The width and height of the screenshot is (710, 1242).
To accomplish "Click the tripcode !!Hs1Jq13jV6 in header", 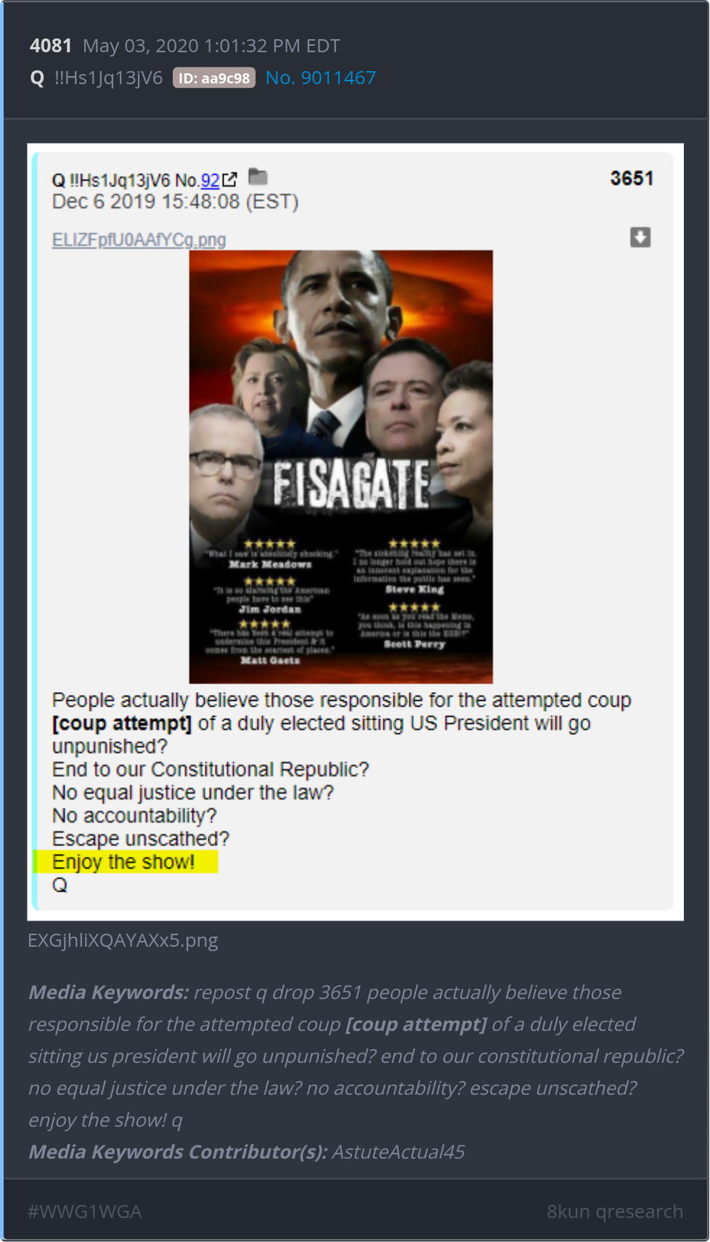I will pos(108,78).
